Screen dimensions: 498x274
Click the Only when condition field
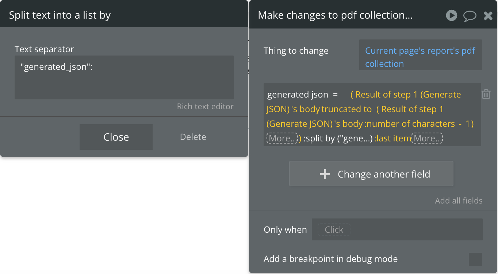397,229
